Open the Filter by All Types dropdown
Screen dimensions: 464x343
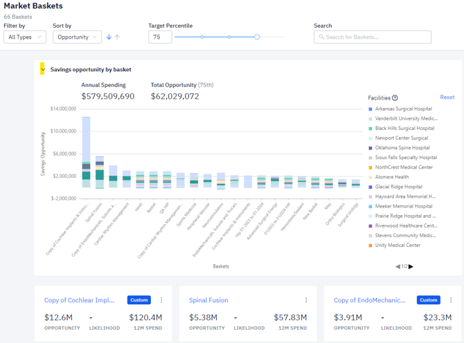(25, 37)
